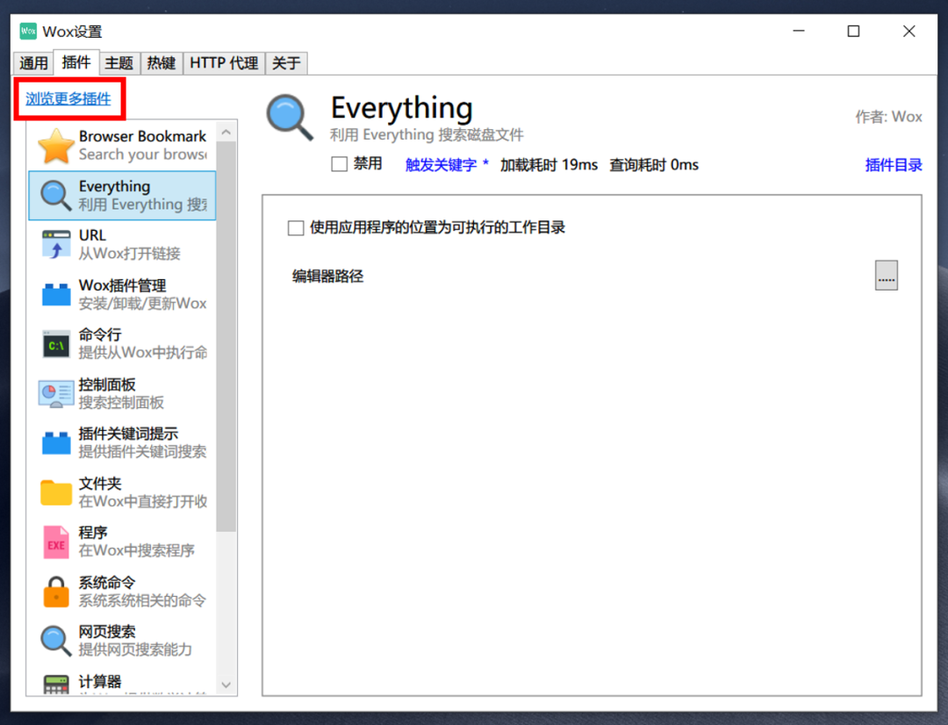Select the 网页搜索 plugin name
This screenshot has width=948, height=725.
coord(107,632)
